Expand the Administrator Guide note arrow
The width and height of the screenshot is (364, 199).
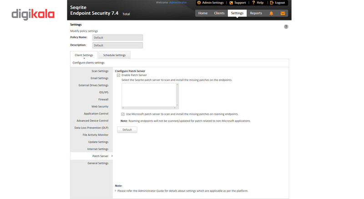116,191
